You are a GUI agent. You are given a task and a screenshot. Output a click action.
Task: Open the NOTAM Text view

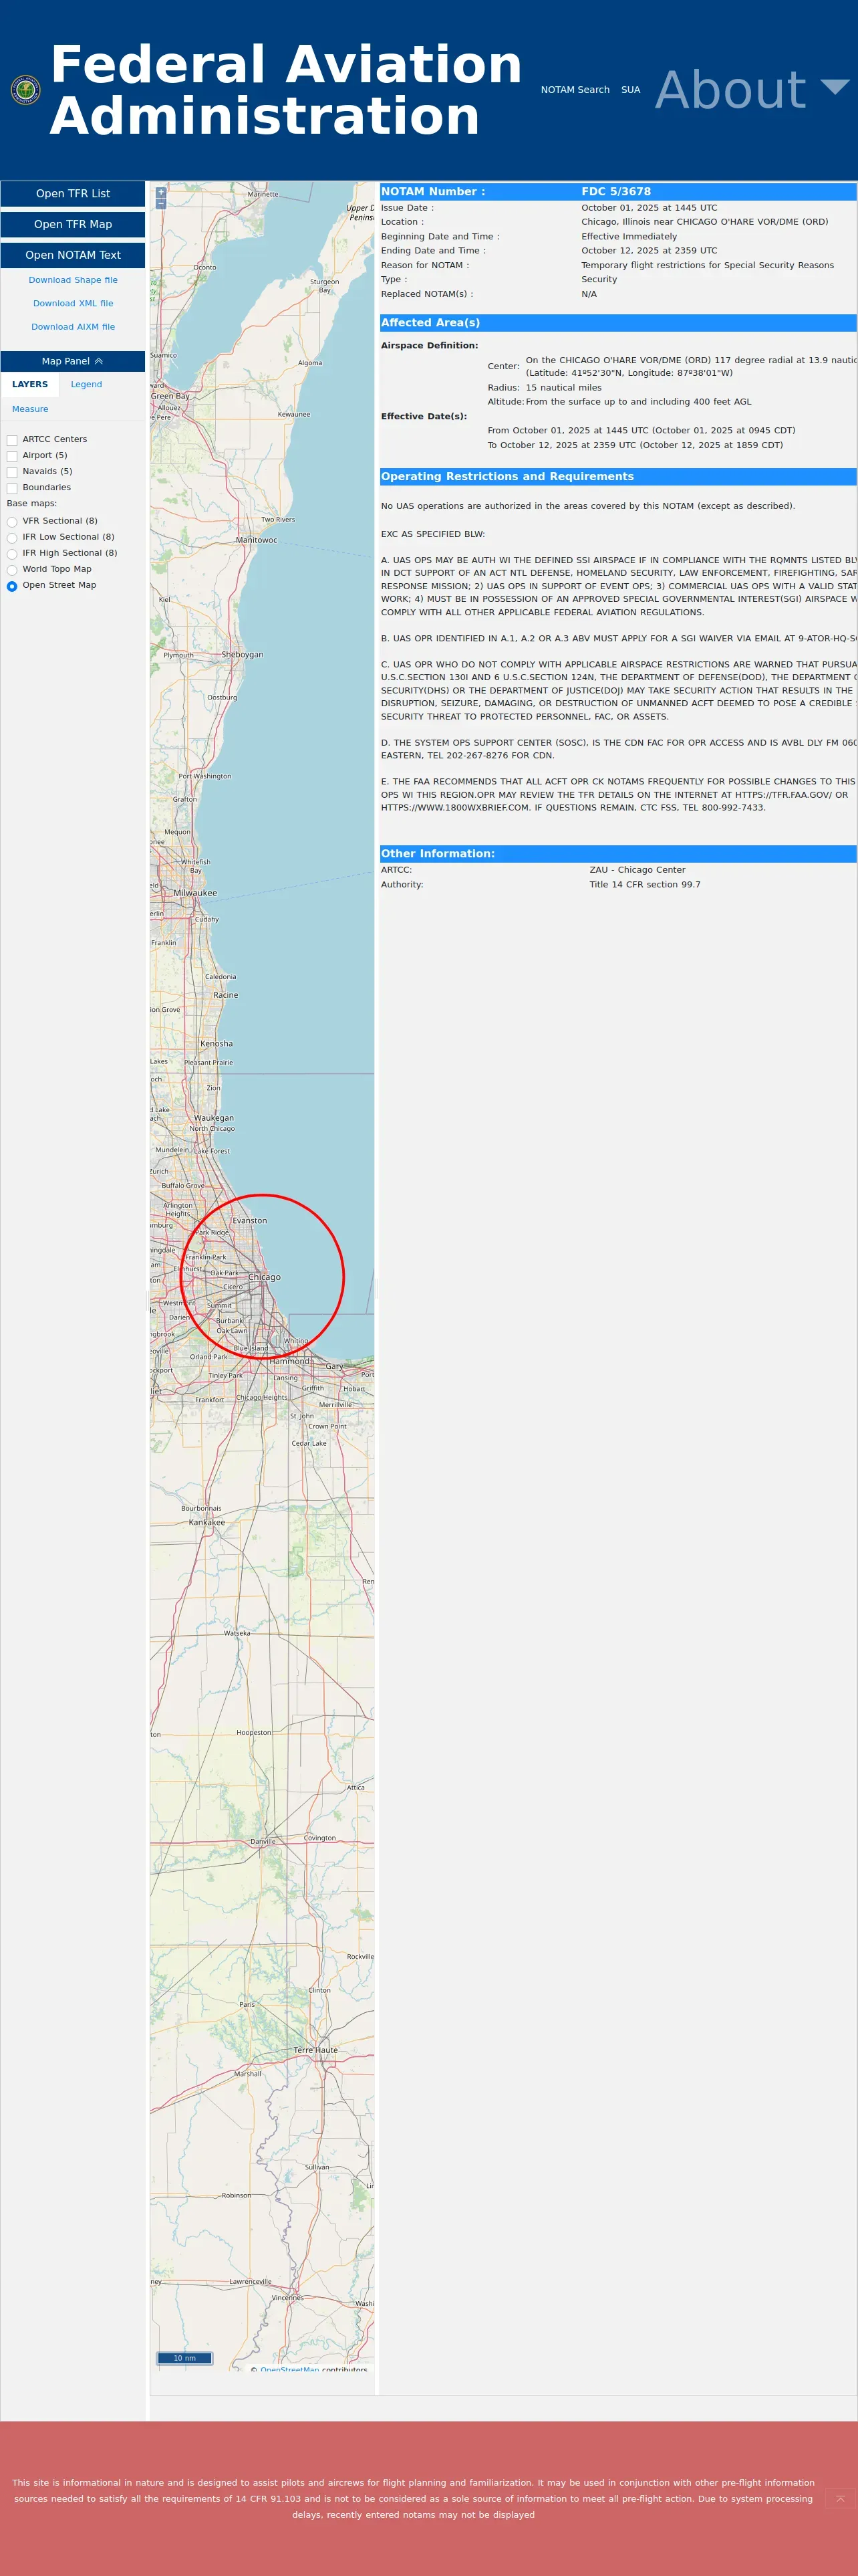[73, 255]
